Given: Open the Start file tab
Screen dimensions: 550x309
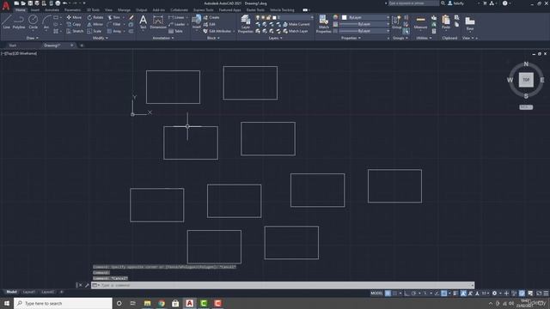Looking at the screenshot, I should pos(13,45).
